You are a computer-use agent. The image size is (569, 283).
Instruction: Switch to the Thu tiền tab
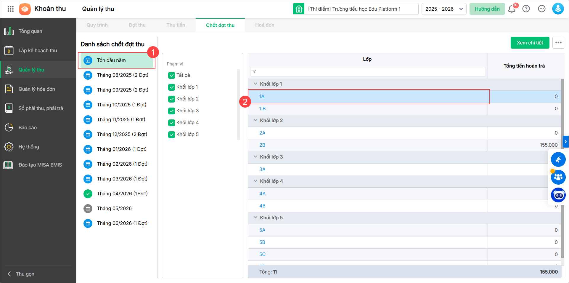click(176, 25)
